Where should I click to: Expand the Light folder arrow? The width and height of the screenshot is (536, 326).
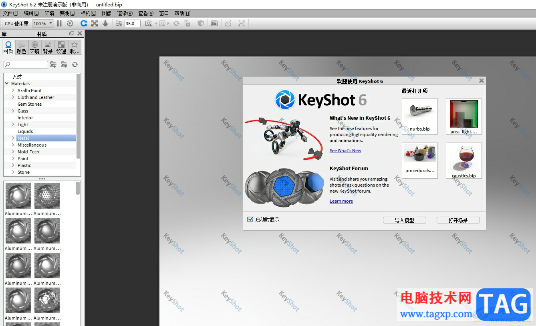(x=13, y=125)
